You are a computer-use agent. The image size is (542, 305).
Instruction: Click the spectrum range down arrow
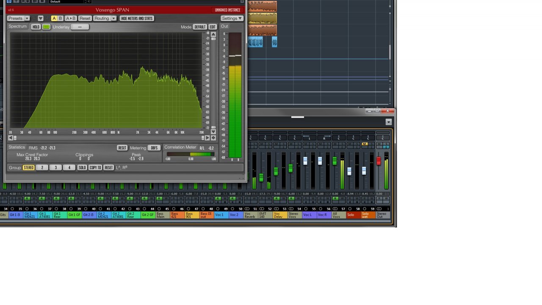pos(213,132)
